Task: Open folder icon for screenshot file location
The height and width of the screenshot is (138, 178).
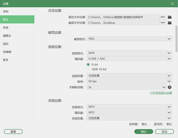Action: 170,23
